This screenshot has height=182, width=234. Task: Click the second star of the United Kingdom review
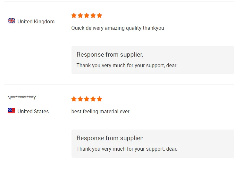[80, 15]
